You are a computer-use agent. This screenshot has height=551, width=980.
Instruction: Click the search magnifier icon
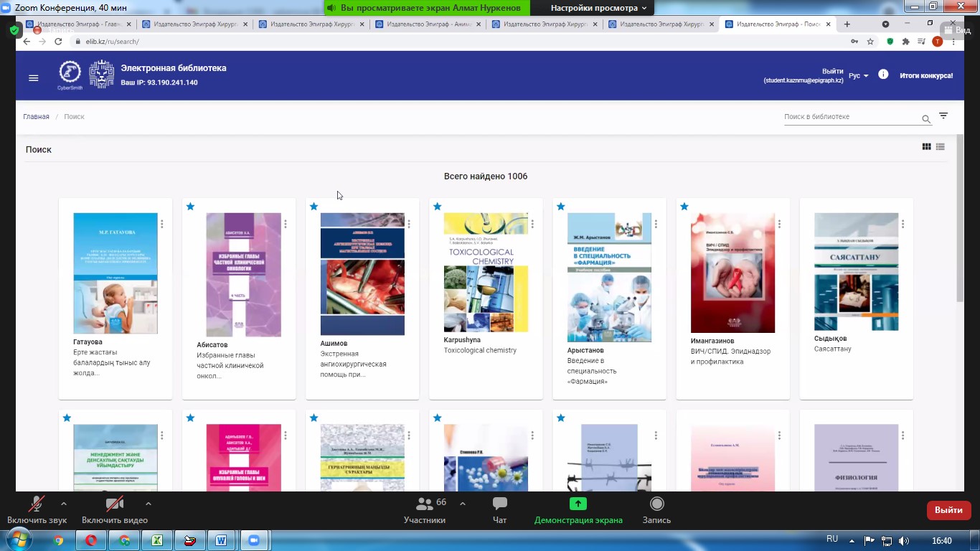(x=926, y=119)
